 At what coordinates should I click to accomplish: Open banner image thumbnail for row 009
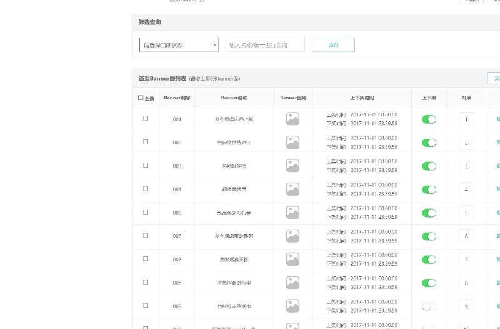pos(292,306)
